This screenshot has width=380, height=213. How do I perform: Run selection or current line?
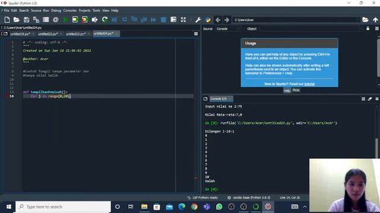click(95, 20)
